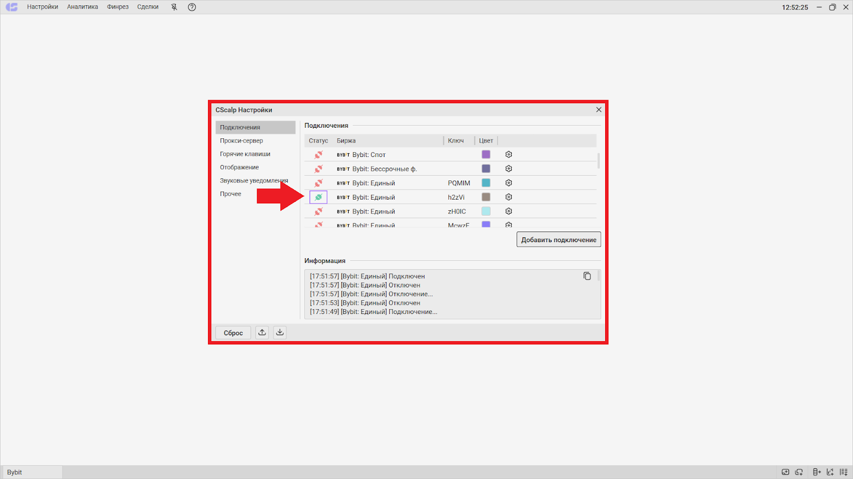The width and height of the screenshot is (853, 479).
Task: Select the Bybit: Спот exchange name
Action: click(x=369, y=155)
